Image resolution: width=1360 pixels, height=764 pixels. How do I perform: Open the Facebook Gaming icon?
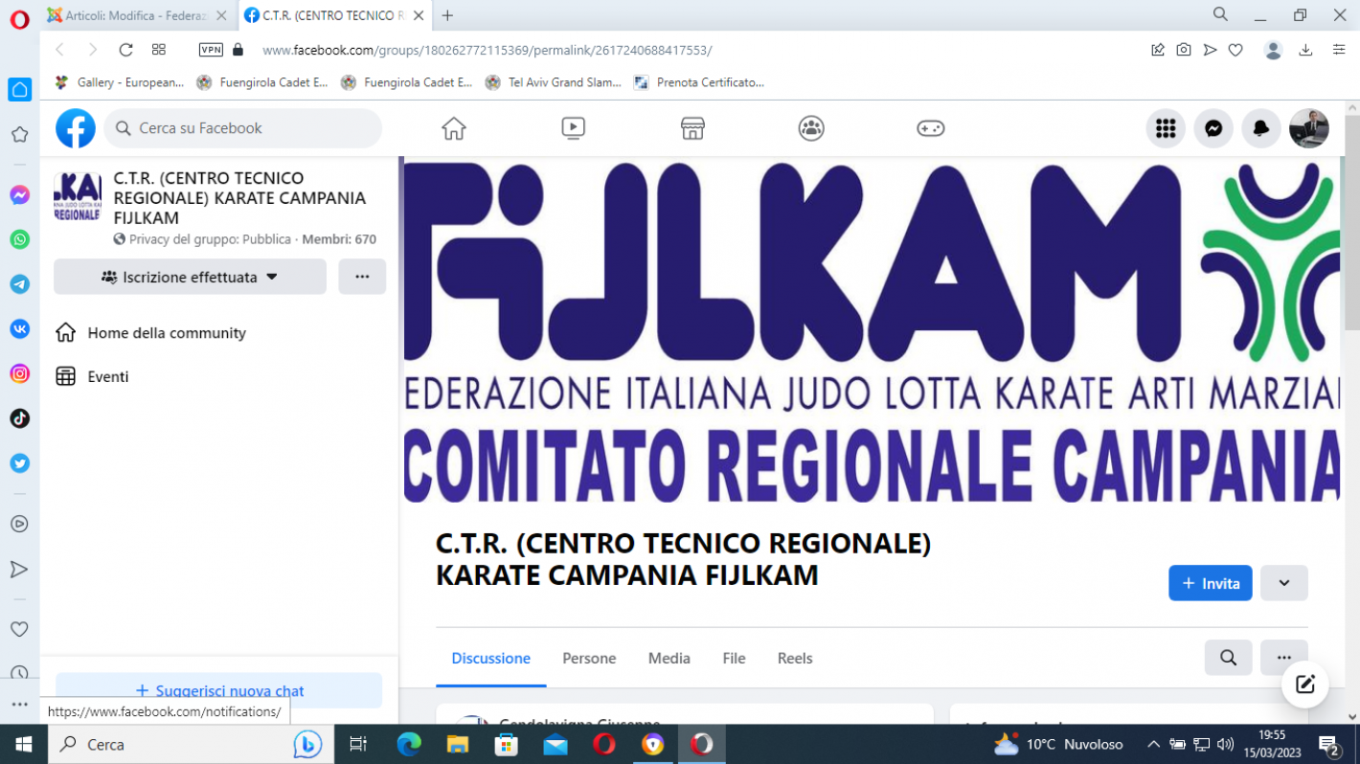click(931, 128)
